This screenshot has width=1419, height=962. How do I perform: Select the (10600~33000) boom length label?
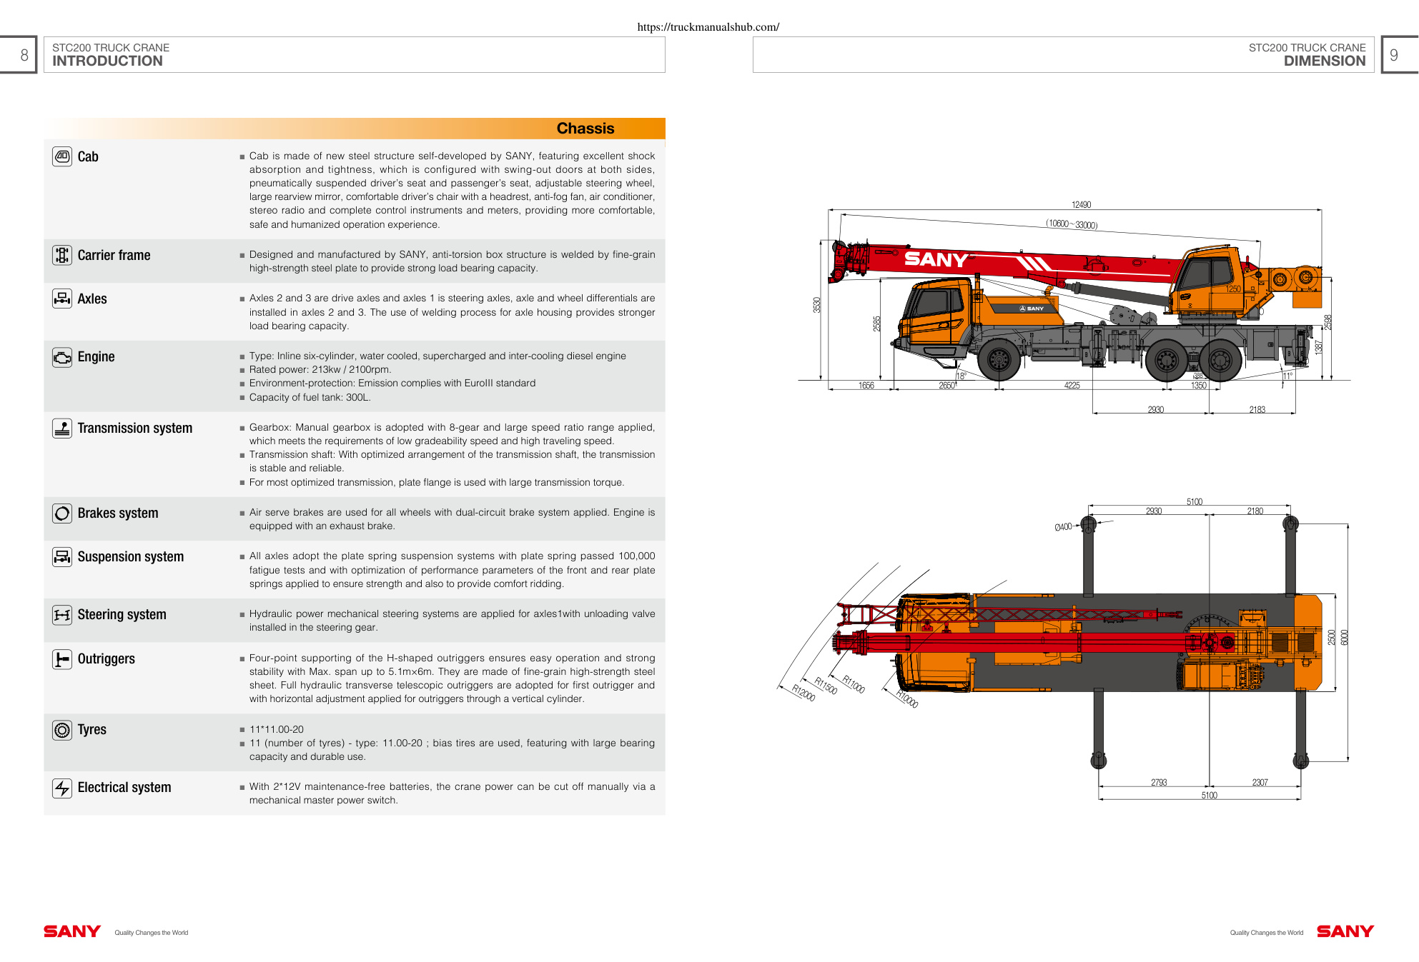pyautogui.click(x=1072, y=224)
